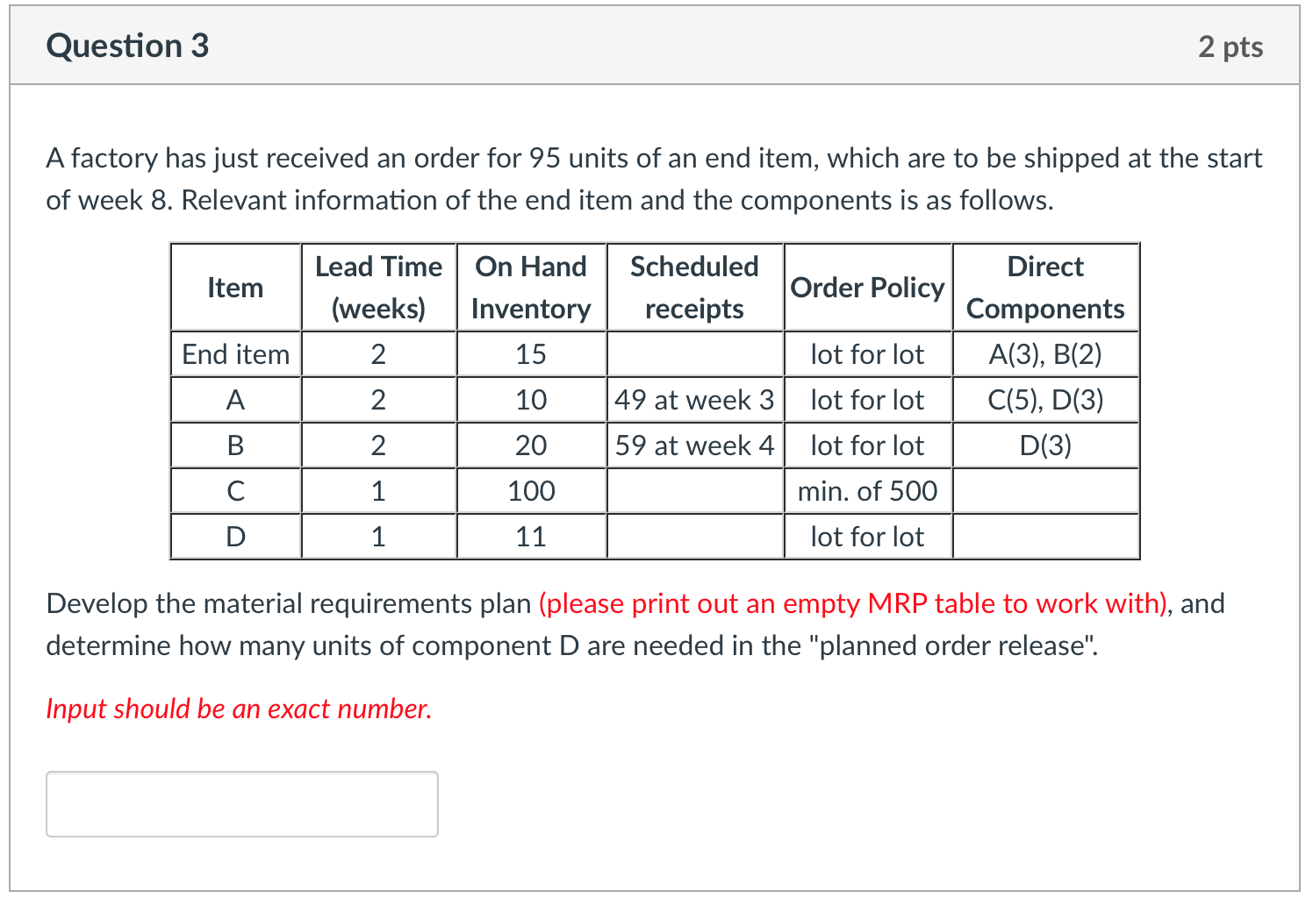Click the Scheduled receipts column header
Screen dimensions: 1306x898
click(x=694, y=287)
